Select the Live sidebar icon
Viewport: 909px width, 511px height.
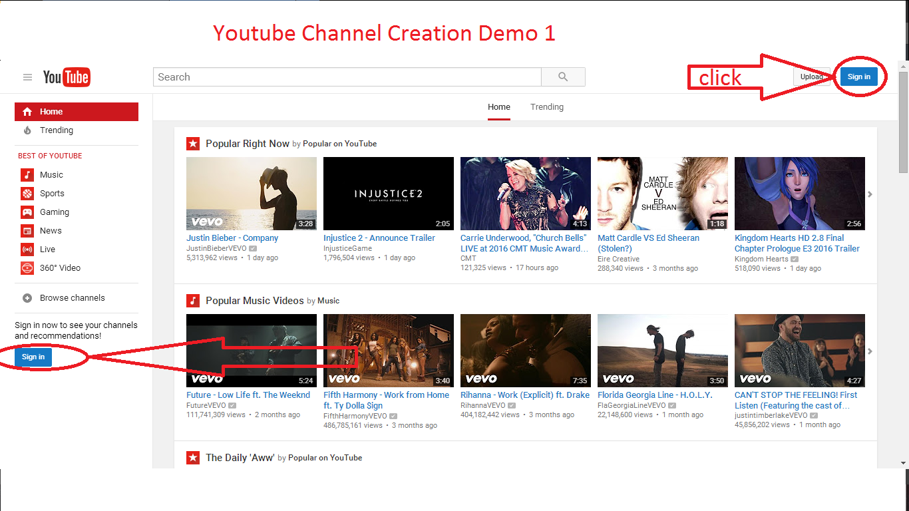[27, 250]
